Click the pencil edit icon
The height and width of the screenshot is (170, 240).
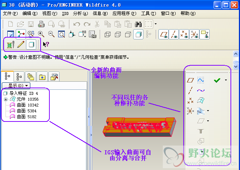pos(21,45)
